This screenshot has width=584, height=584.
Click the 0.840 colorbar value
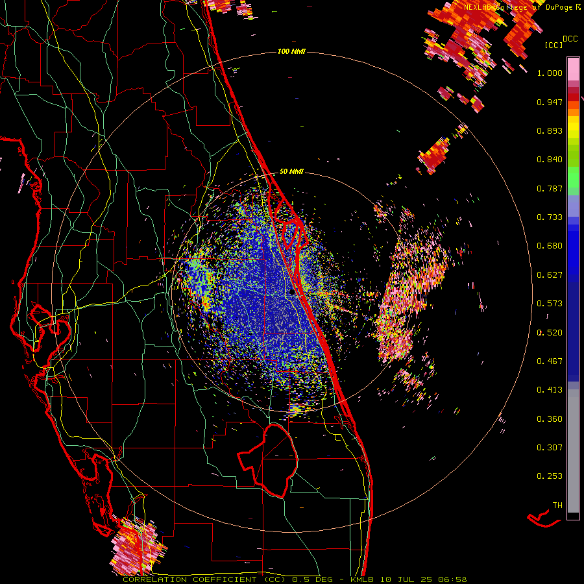pos(550,160)
